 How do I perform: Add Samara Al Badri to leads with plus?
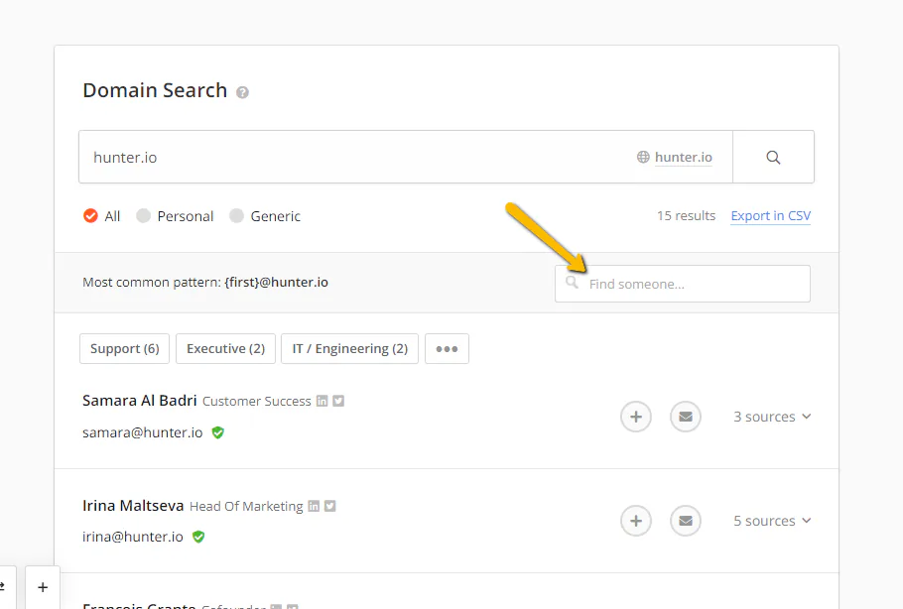pyautogui.click(x=636, y=417)
